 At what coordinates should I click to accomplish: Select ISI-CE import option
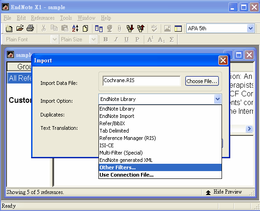tap(160, 145)
